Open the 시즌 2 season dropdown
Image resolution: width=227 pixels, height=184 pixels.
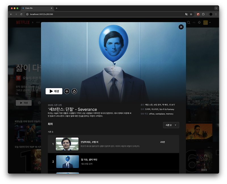(x=171, y=125)
